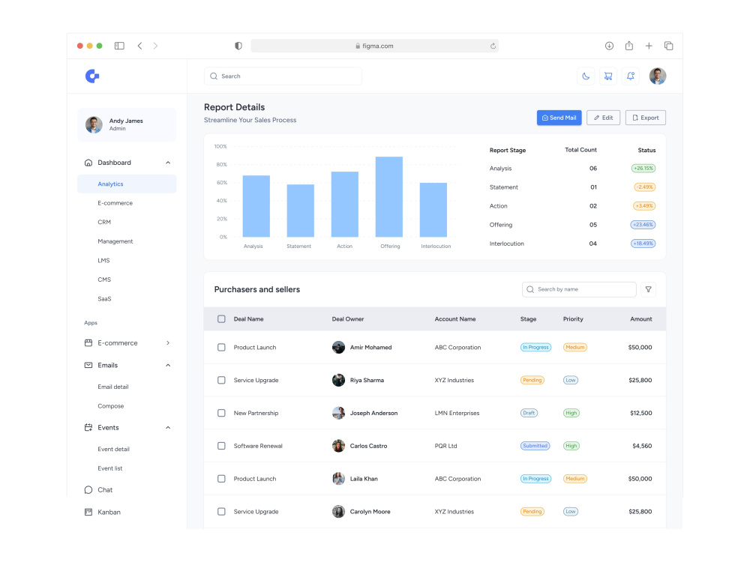Open browser downloads icon
Image resolution: width=750 pixels, height=562 pixels.
609,46
